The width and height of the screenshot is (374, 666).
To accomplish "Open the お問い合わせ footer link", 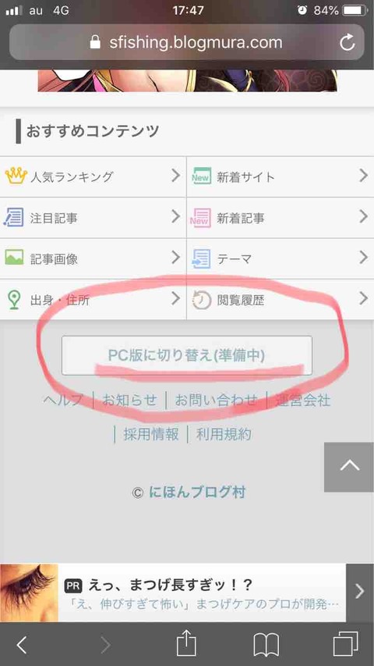I will [217, 400].
